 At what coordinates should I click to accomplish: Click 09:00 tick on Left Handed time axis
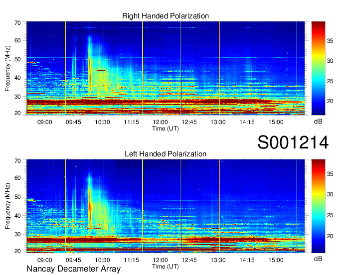pyautogui.click(x=45, y=260)
